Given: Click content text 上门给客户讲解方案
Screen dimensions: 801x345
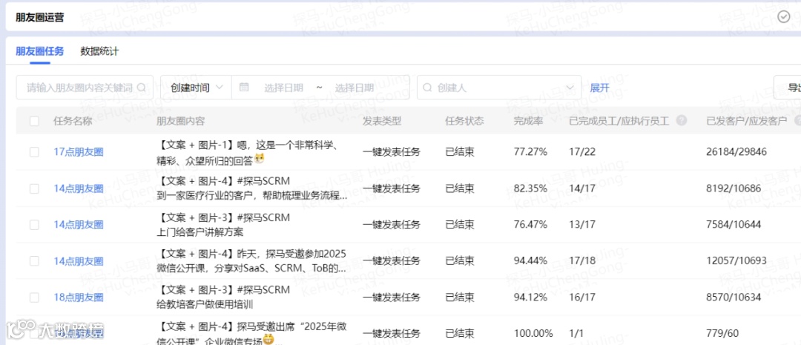Looking at the screenshot, I should (200, 232).
